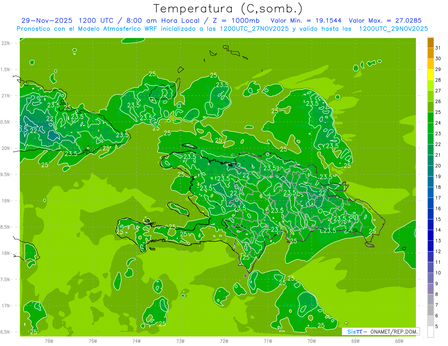
Task: Click the valid-until time "1200UTC_29NOV2025"
Action: [393, 29]
